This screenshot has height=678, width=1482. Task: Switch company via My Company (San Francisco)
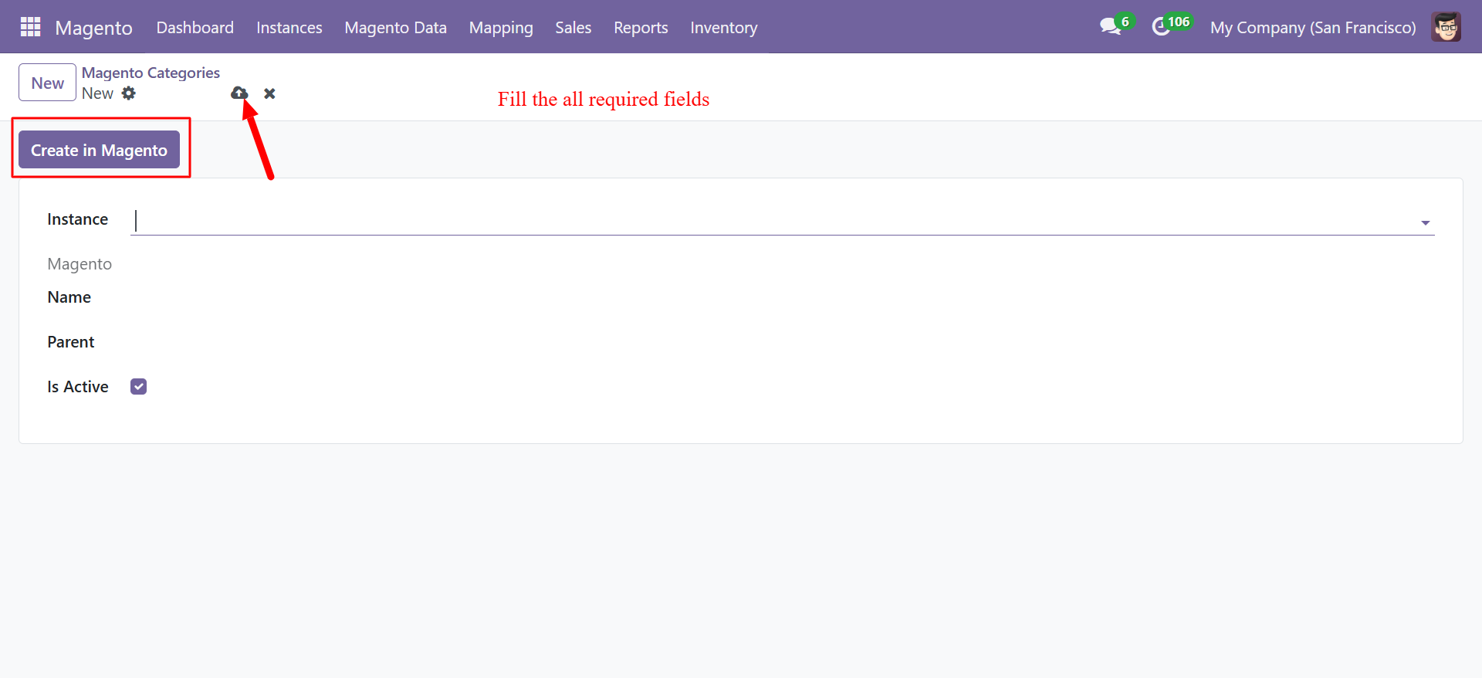coord(1313,27)
